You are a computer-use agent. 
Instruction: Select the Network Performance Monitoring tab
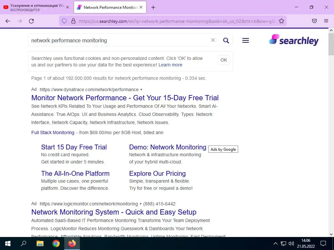pyautogui.click(x=110, y=7)
